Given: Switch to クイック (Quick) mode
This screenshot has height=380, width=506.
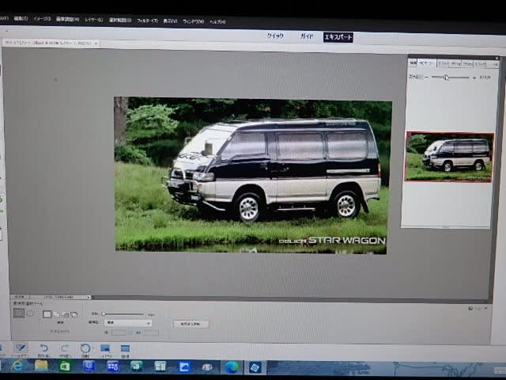Looking at the screenshot, I should [275, 36].
